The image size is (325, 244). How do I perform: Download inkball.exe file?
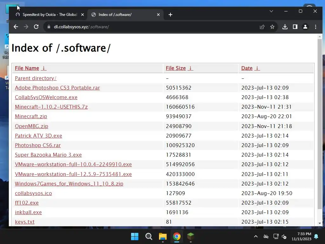click(28, 212)
